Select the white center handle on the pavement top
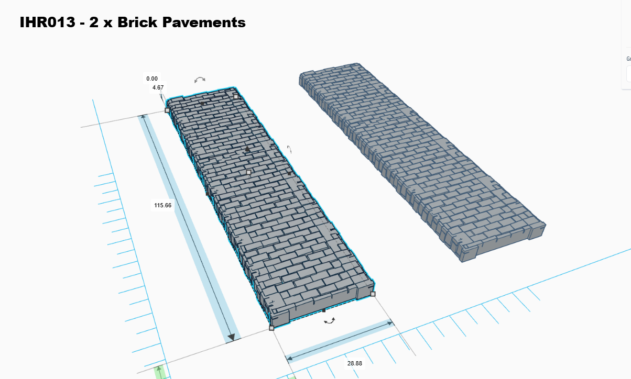The width and height of the screenshot is (631, 379). pos(248,172)
